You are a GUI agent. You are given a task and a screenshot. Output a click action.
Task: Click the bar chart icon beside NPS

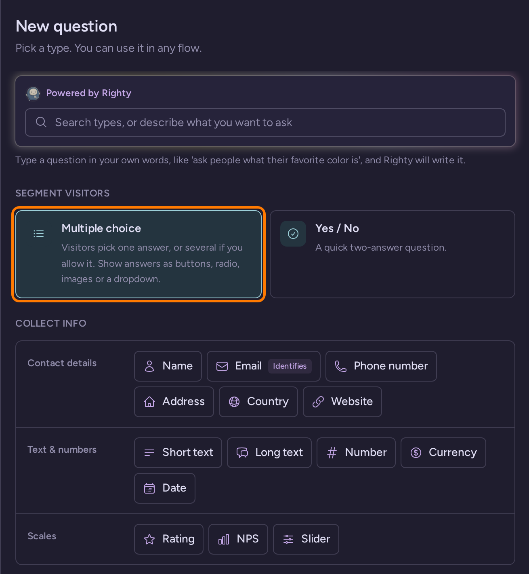[224, 539]
